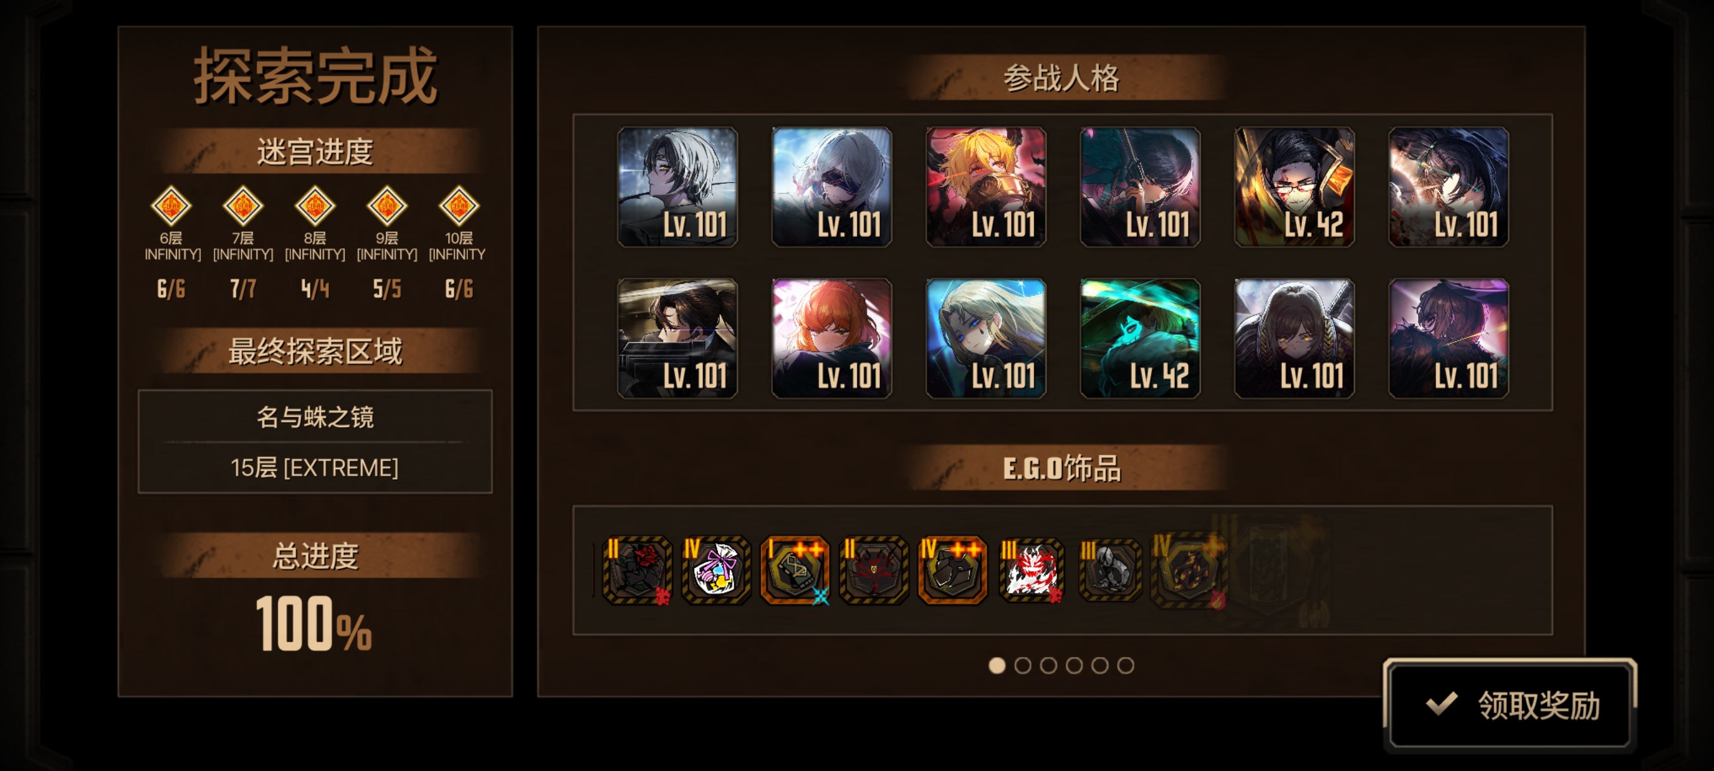1714x771 pixels.
Task: Click the tier IV++ dark stone gift
Action: click(x=952, y=570)
